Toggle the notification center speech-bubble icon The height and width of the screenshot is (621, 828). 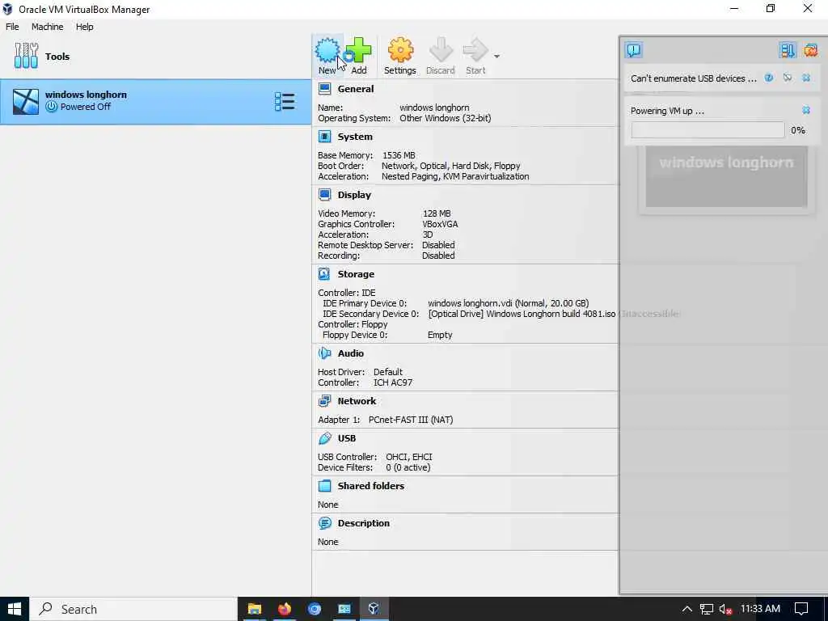tap(634, 50)
